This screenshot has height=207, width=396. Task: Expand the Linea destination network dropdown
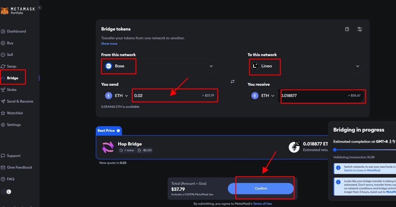306,66
